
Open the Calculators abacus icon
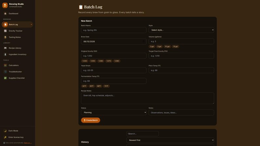[x=5, y=65]
